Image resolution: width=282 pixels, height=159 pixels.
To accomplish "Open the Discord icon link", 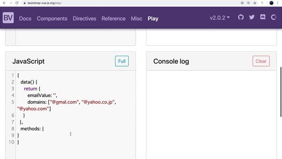I will click(x=263, y=17).
